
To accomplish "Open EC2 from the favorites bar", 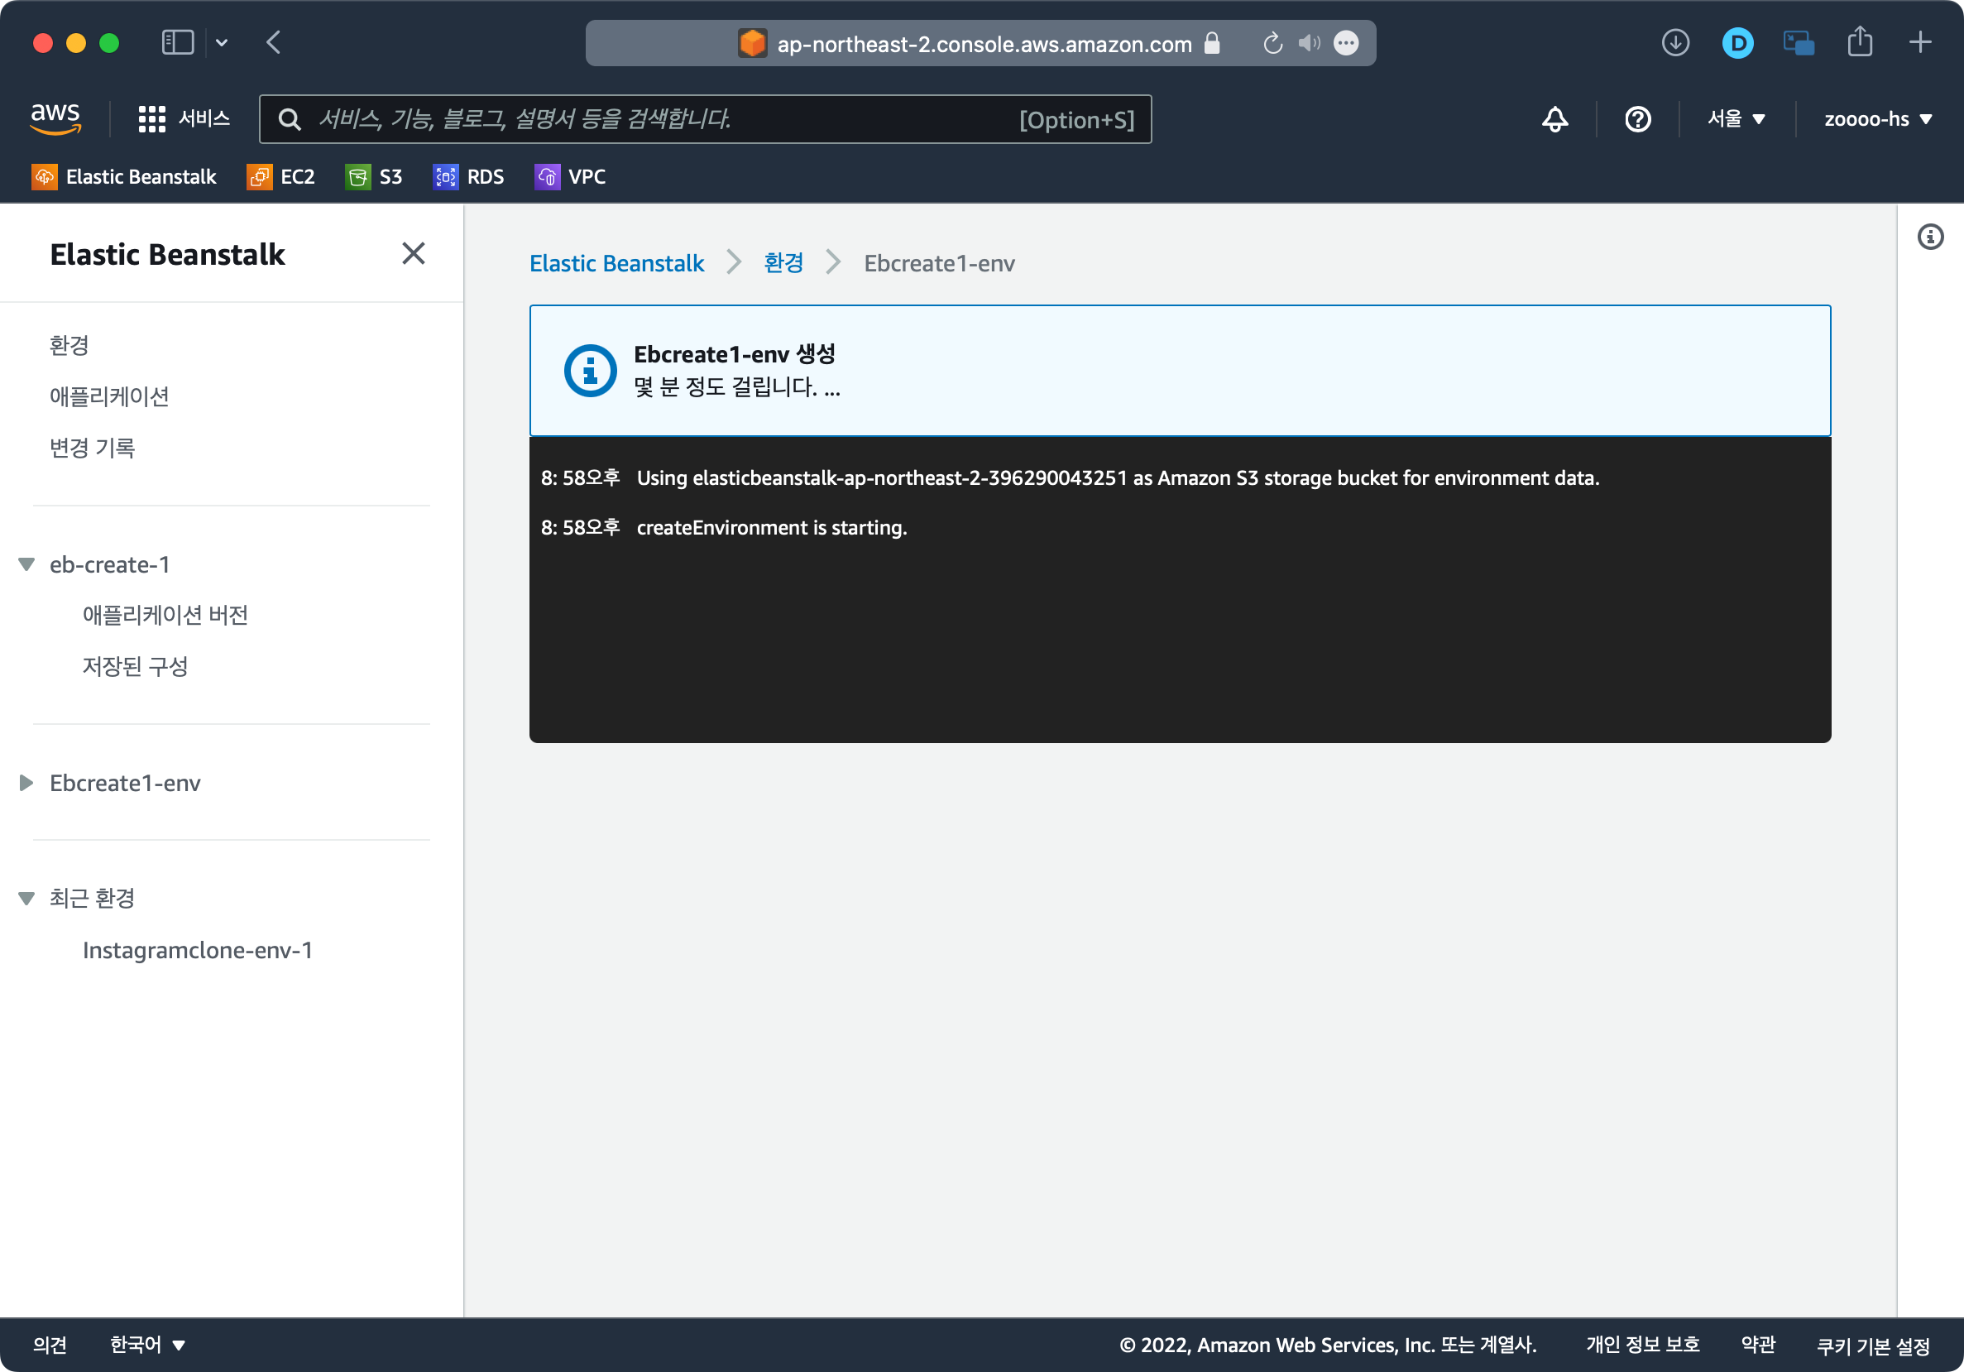I will (280, 177).
